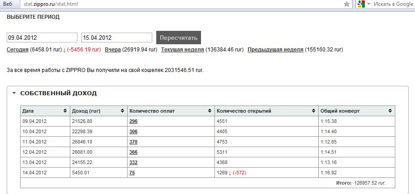Screen dimensions: 415x194
Task: Click the income value 22298.39
Action: 82,131
